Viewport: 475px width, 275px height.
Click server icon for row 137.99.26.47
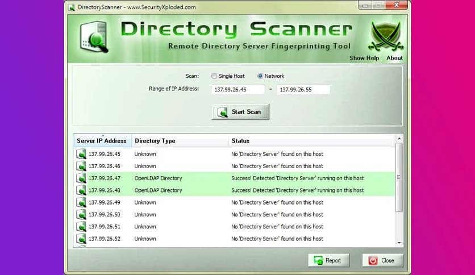tap(81, 178)
